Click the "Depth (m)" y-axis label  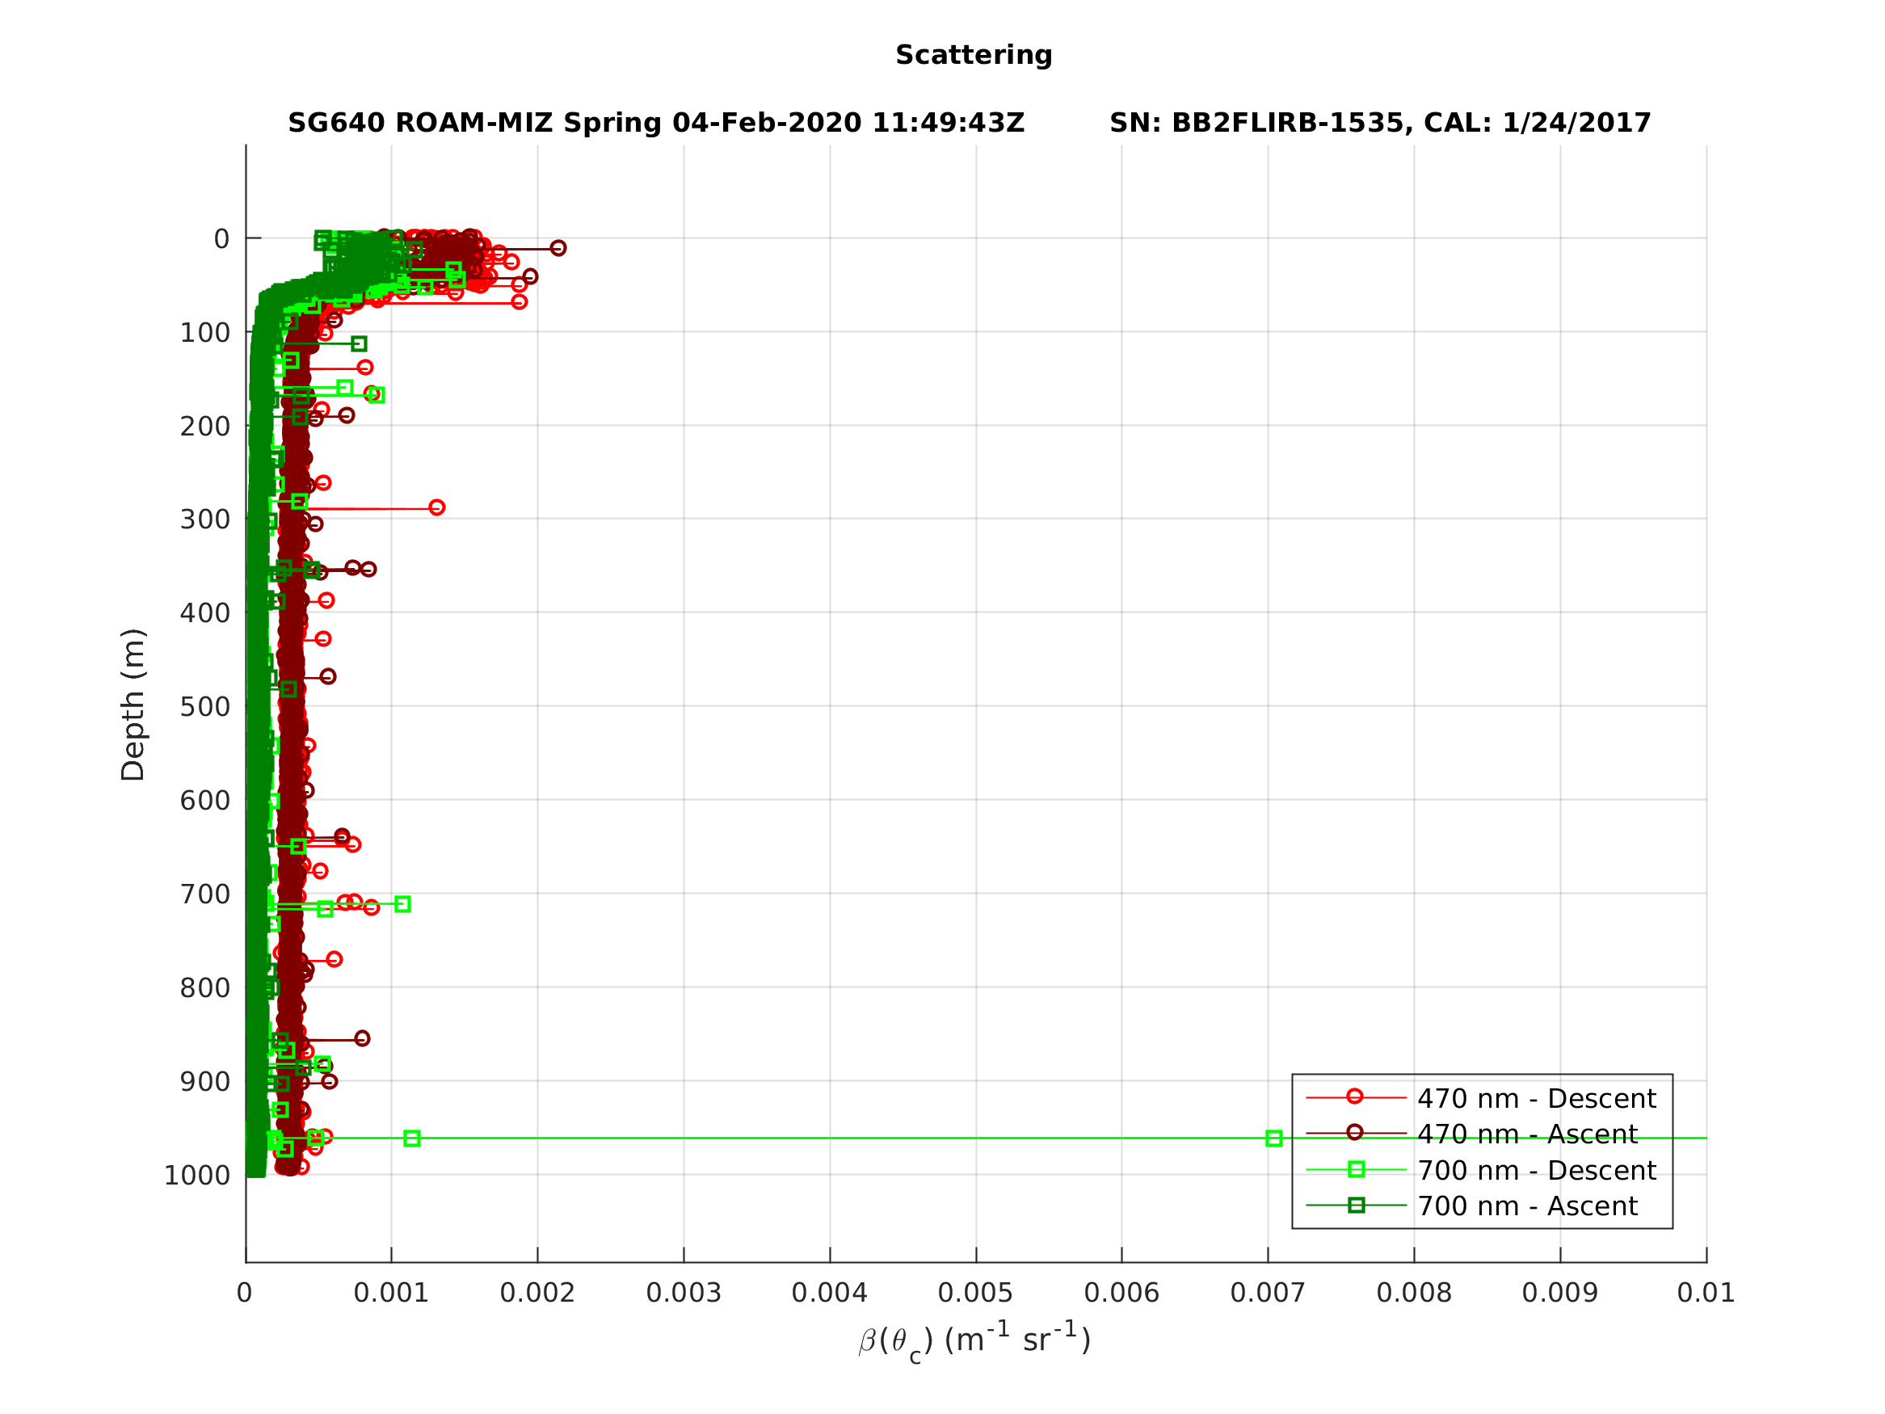point(133,705)
